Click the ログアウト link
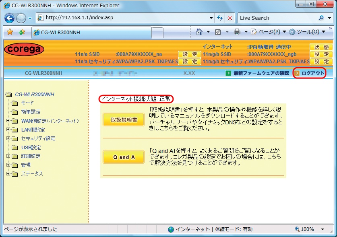This screenshot has width=337, height=237. pos(313,73)
